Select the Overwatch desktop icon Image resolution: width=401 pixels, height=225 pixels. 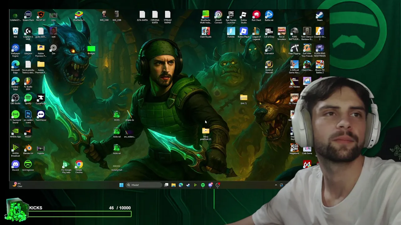click(x=269, y=49)
